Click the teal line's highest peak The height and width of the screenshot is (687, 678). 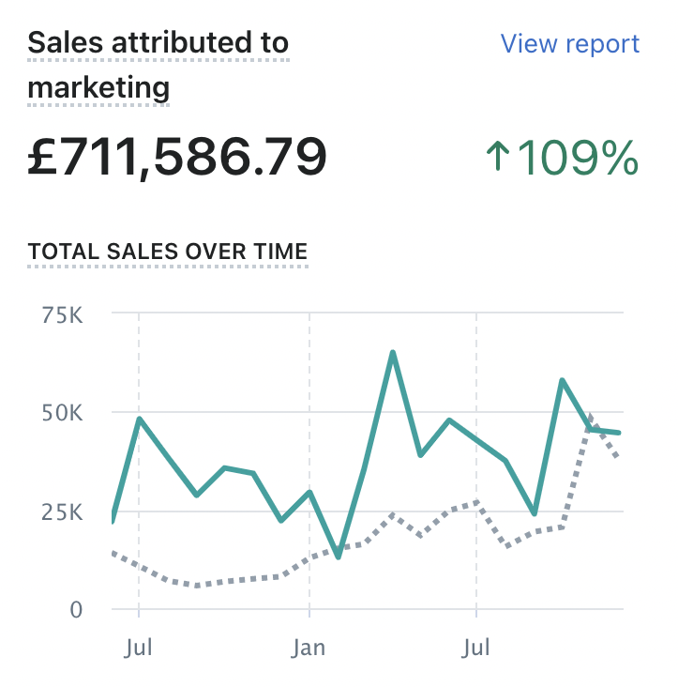[393, 352]
